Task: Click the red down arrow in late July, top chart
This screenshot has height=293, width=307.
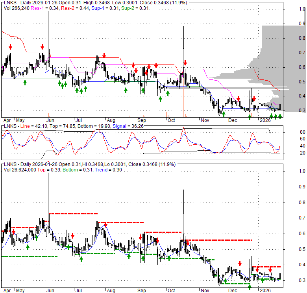Action: (104, 56)
